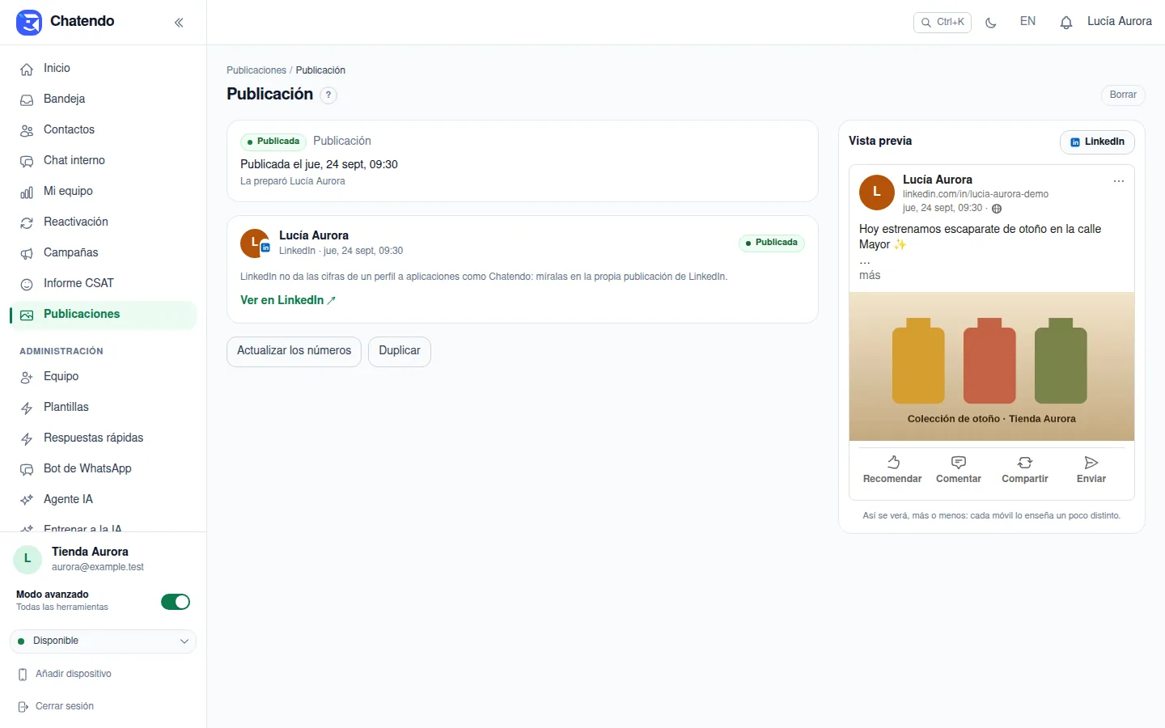This screenshot has width=1165, height=728.
Task: Click the Comentar speech bubble icon
Action: 959,463
